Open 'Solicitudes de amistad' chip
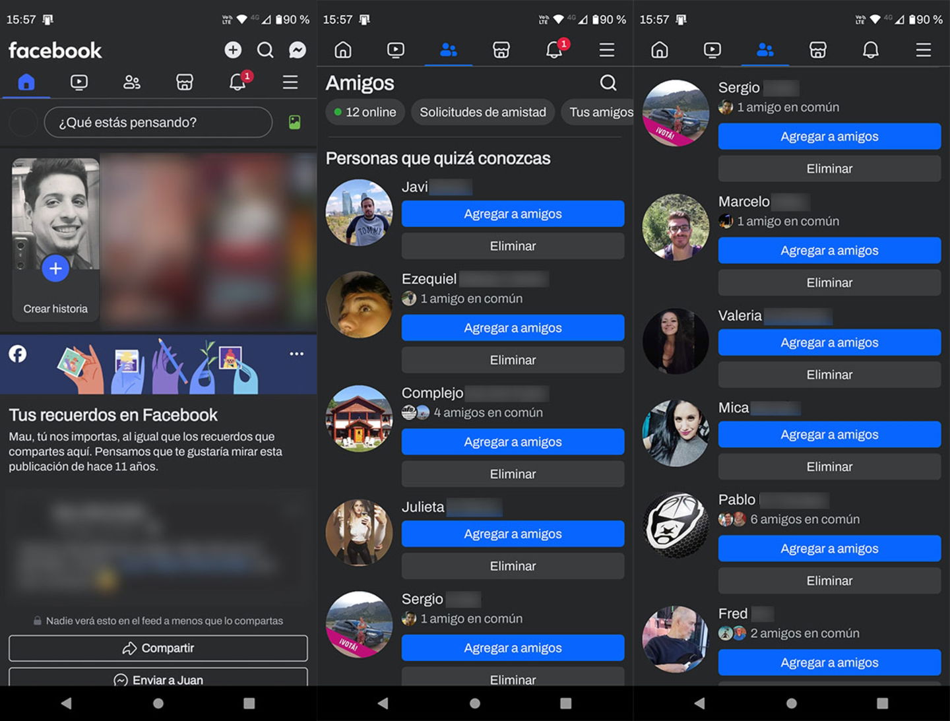The height and width of the screenshot is (721, 950). pyautogui.click(x=483, y=112)
